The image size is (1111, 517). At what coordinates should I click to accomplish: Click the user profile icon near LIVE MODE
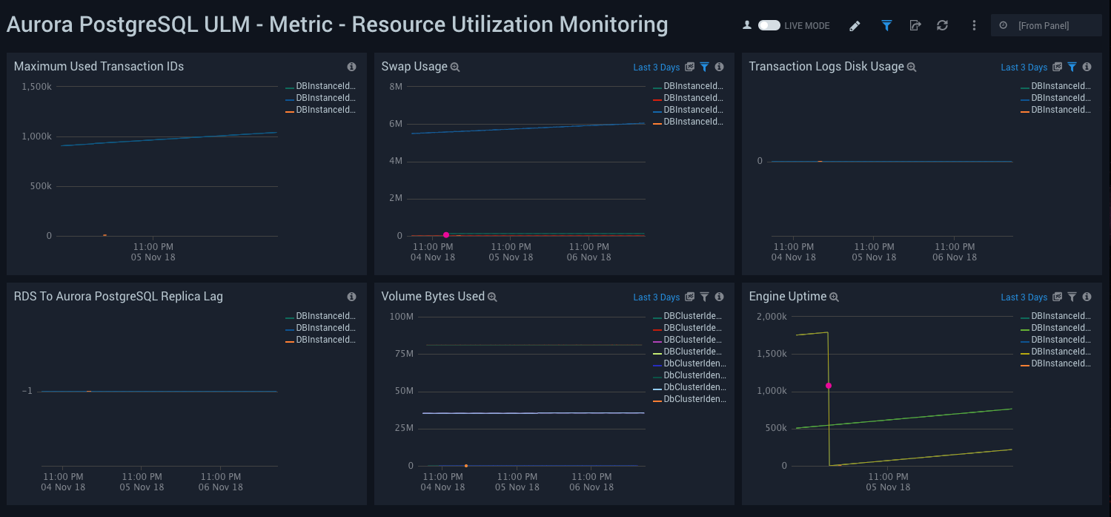tap(747, 24)
